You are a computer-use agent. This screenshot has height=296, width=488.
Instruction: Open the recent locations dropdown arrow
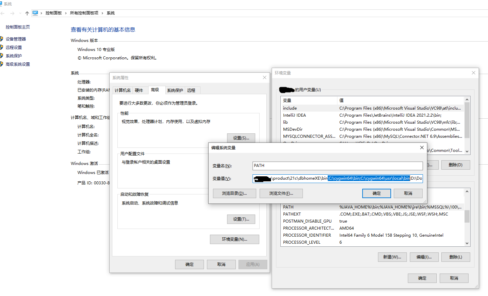20,13
